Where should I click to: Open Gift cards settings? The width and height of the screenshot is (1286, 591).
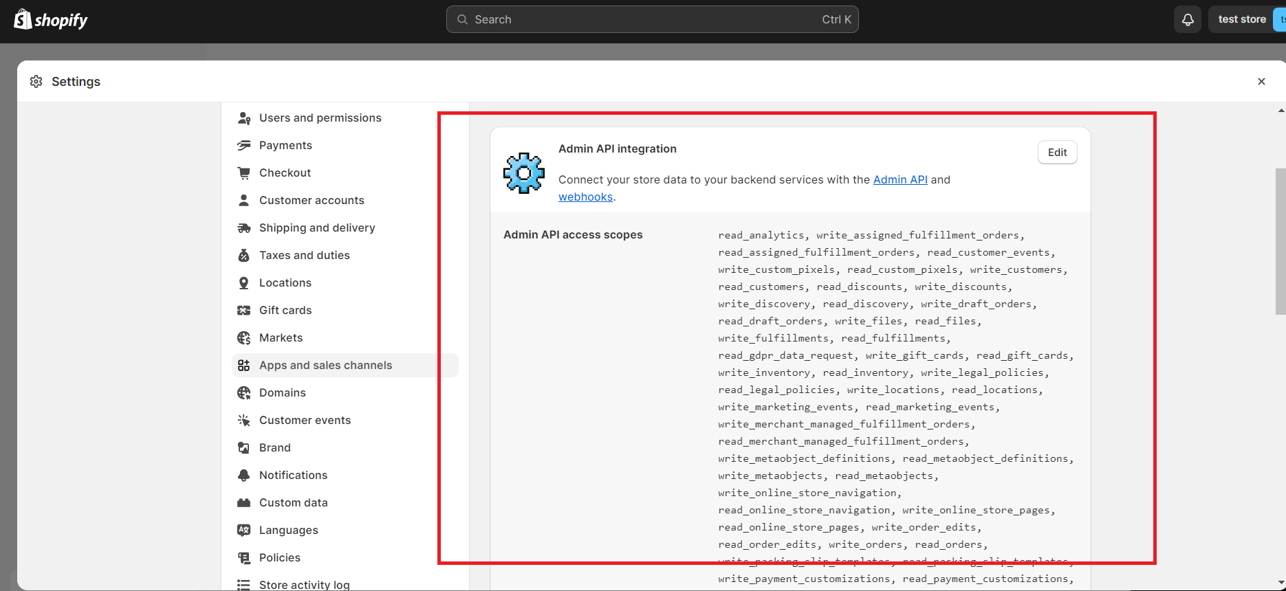(345, 311)
